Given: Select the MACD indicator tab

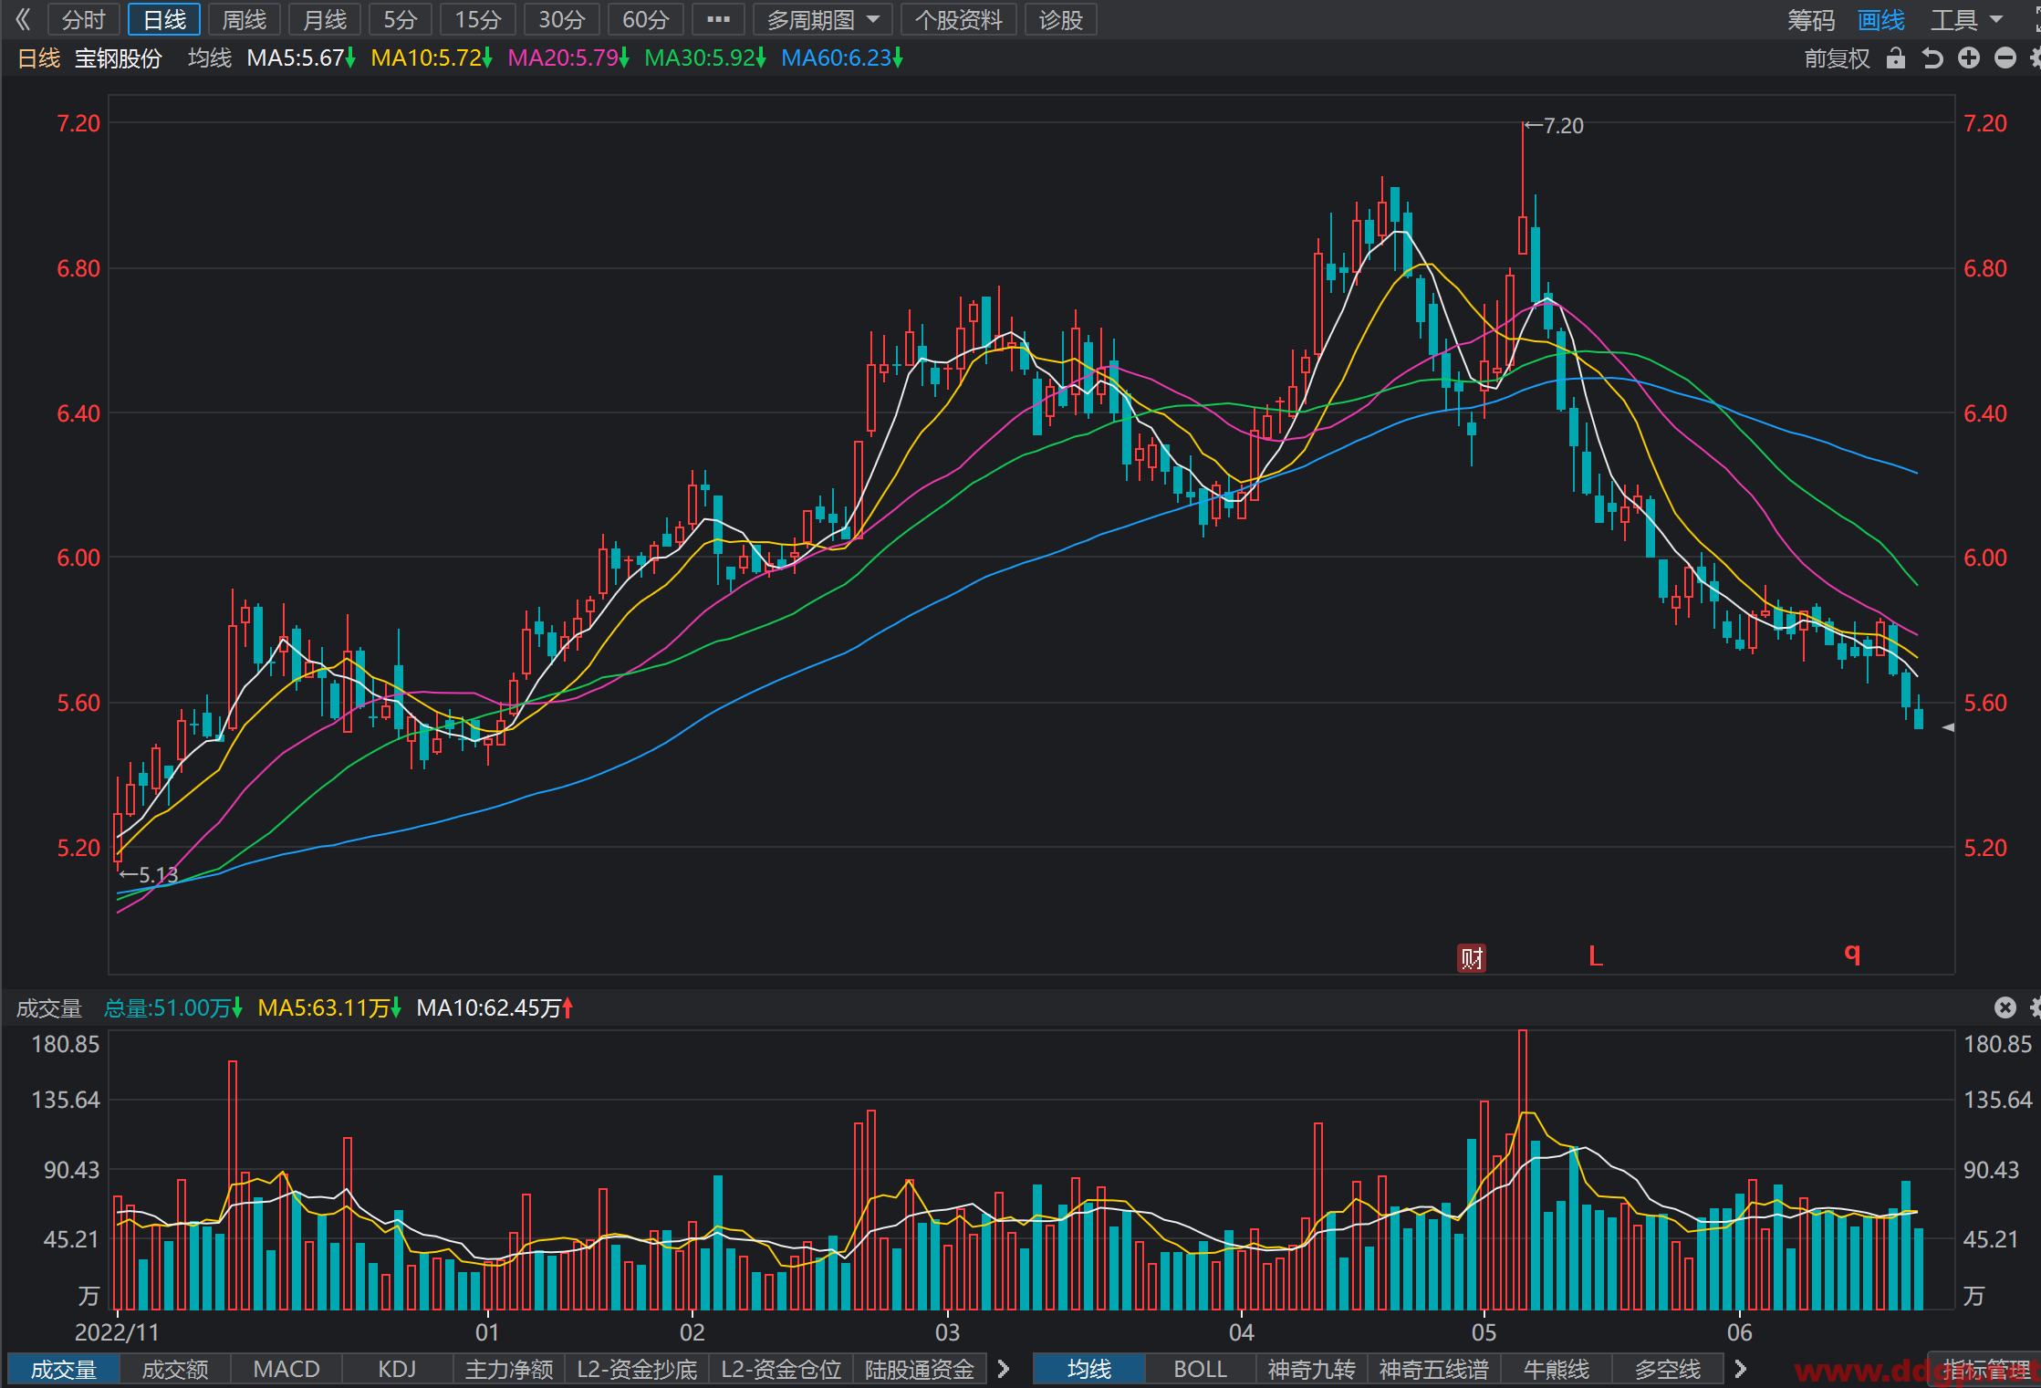Looking at the screenshot, I should 286,1369.
